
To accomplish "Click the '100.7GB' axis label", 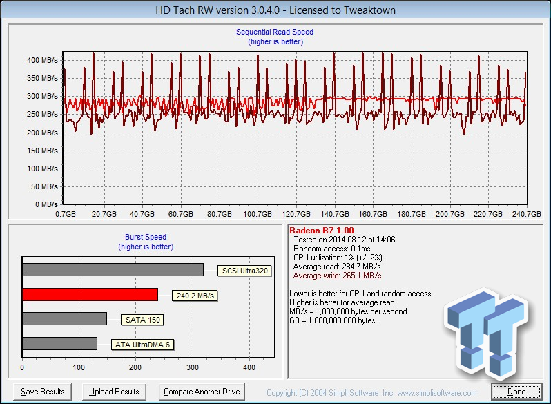I will [258, 214].
